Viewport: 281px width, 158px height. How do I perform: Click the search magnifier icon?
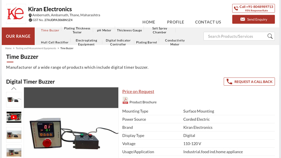[270, 36]
